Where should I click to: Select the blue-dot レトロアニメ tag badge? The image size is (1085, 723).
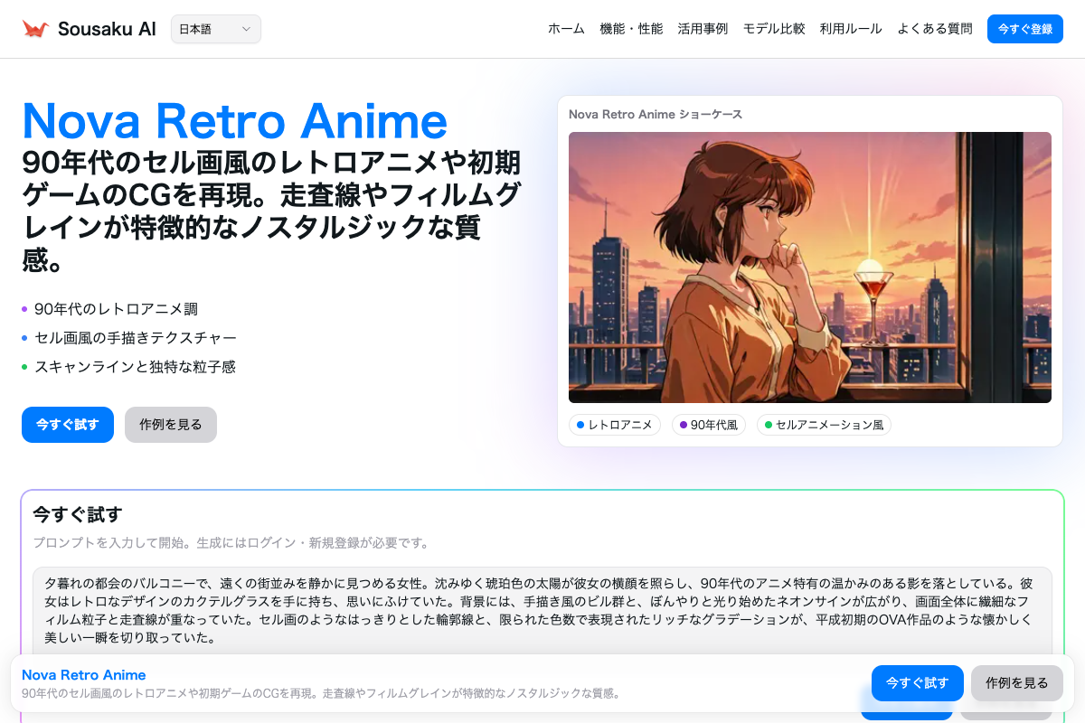click(616, 425)
